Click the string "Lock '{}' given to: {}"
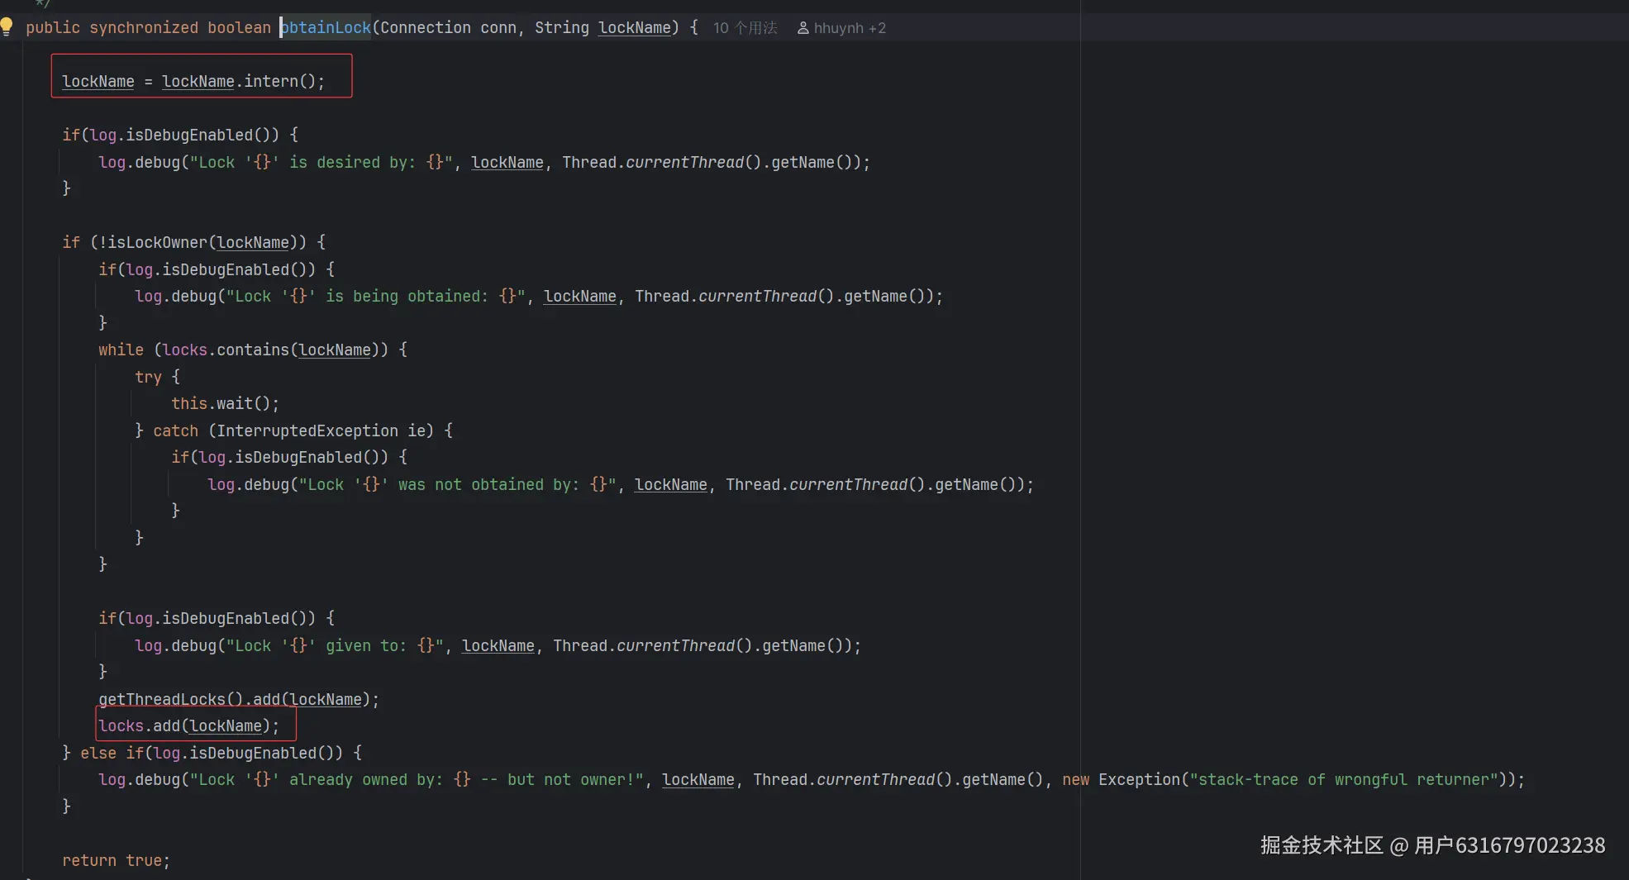The image size is (1629, 880). point(335,646)
